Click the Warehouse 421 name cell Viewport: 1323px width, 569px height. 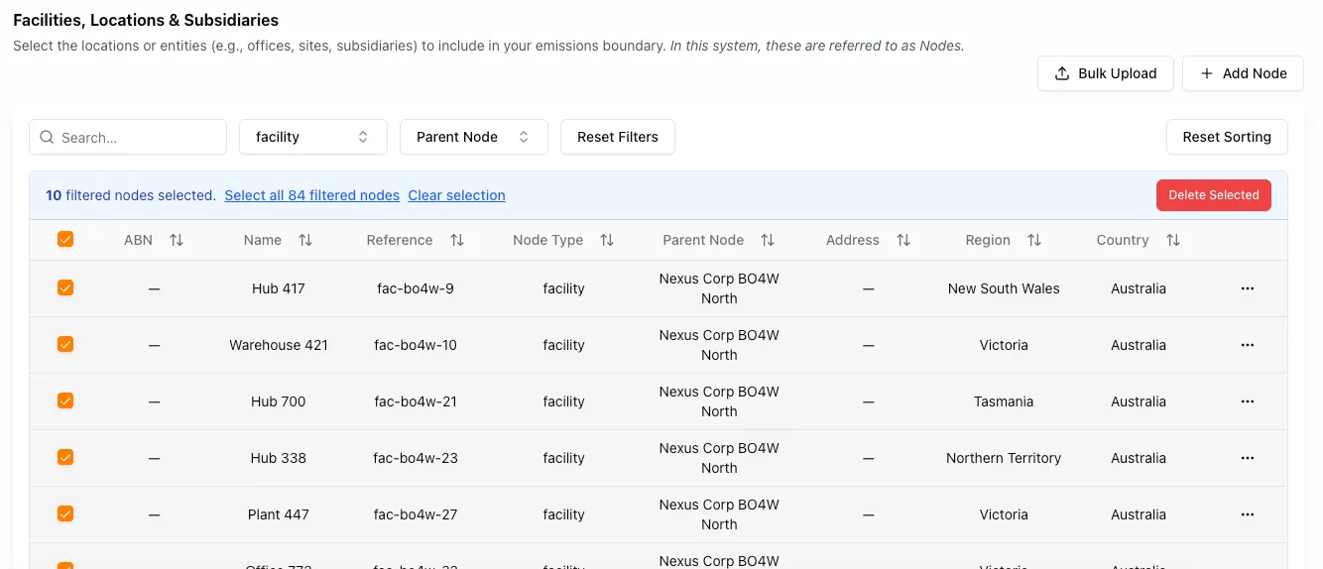[279, 345]
